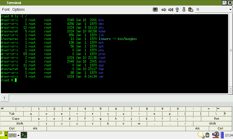Expand the 'ls' command history dropdown arrow
Viewport: 233px width, 139px height.
pyautogui.click(x=230, y=10)
